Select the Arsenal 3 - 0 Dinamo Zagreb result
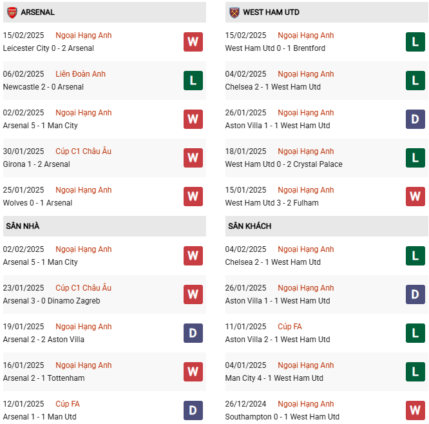This screenshot has height=424, width=429. pos(52,301)
